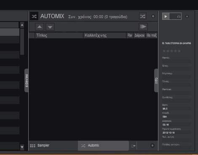Open the info panel options dot
This screenshot has height=155, width=198.
pos(187,16)
